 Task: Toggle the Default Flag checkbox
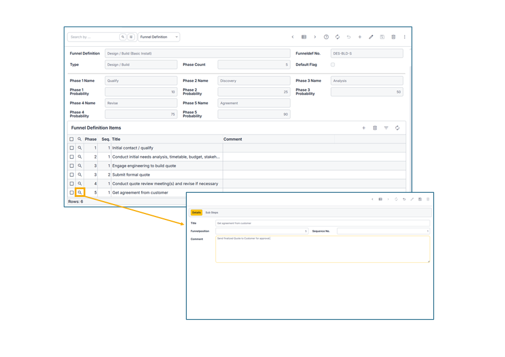[x=333, y=65]
